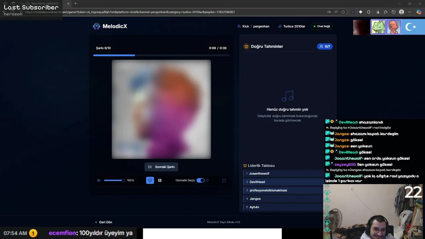Select the film strip video mode icon
The width and height of the screenshot is (425, 239).
coord(160,180)
